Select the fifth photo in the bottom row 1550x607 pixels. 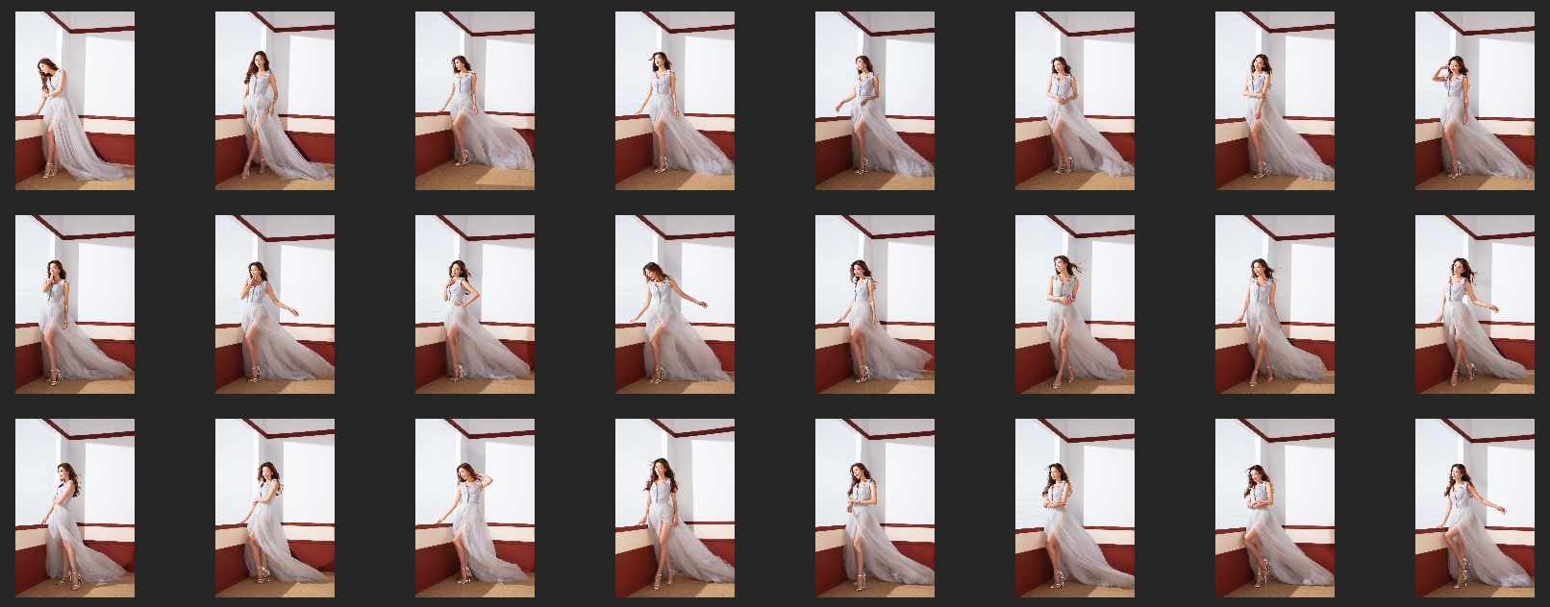[x=875, y=508]
